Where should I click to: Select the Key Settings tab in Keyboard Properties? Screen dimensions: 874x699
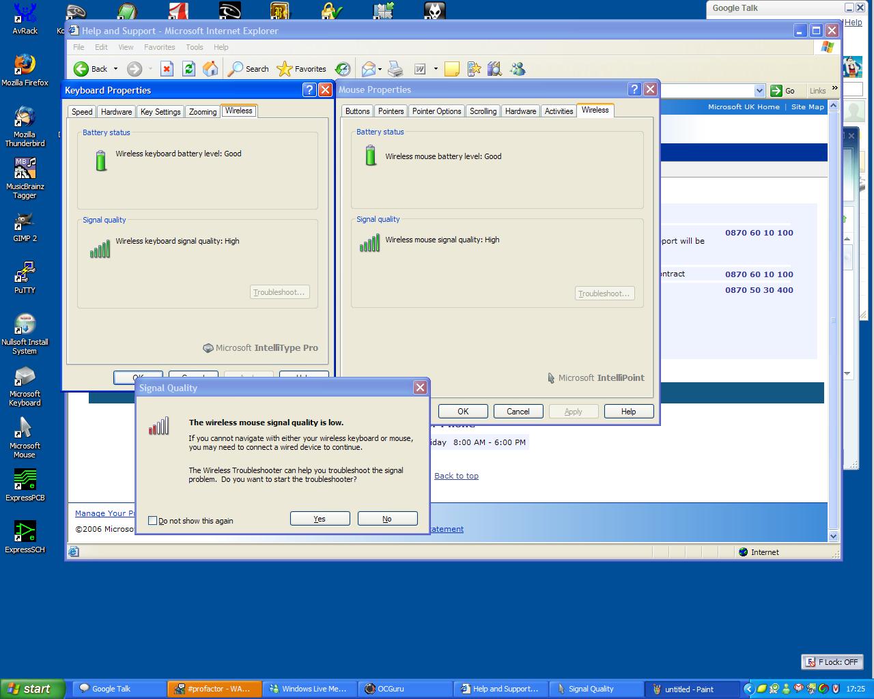(160, 112)
